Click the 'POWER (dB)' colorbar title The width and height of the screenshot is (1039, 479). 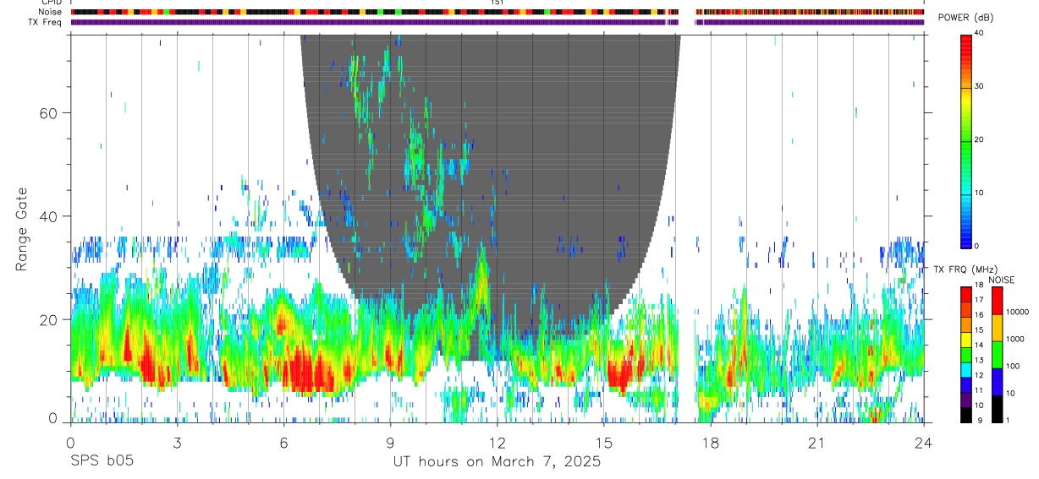coord(966,18)
